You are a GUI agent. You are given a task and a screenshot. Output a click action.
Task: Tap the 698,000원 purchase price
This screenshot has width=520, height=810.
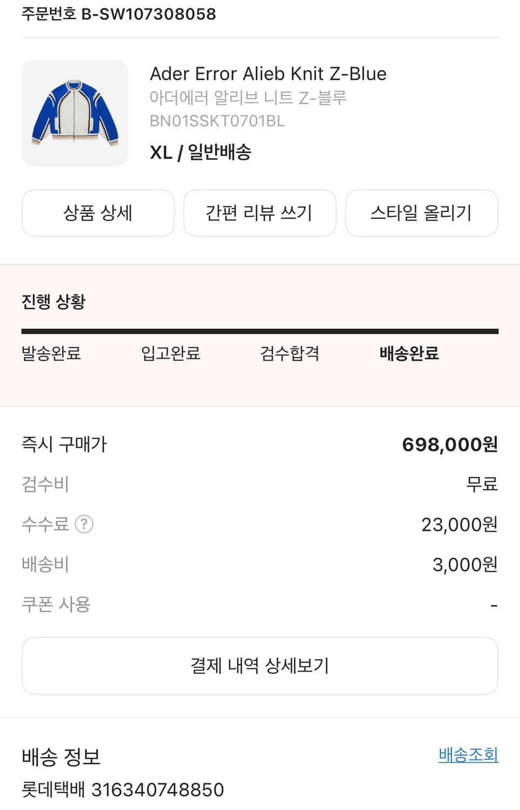[x=449, y=444]
